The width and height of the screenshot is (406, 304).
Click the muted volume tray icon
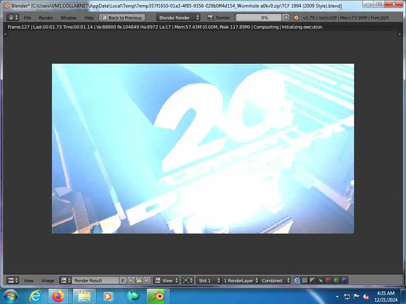pyautogui.click(x=366, y=296)
